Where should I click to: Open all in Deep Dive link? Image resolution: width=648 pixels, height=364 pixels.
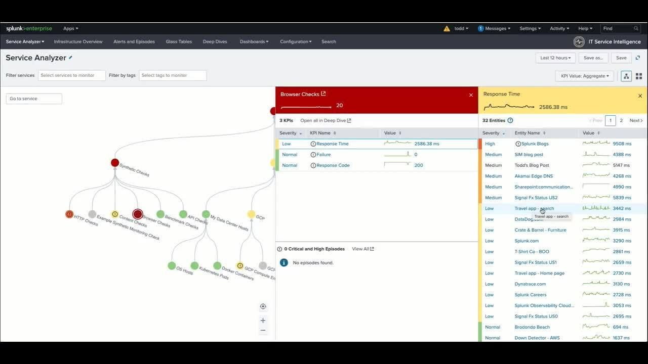point(326,120)
